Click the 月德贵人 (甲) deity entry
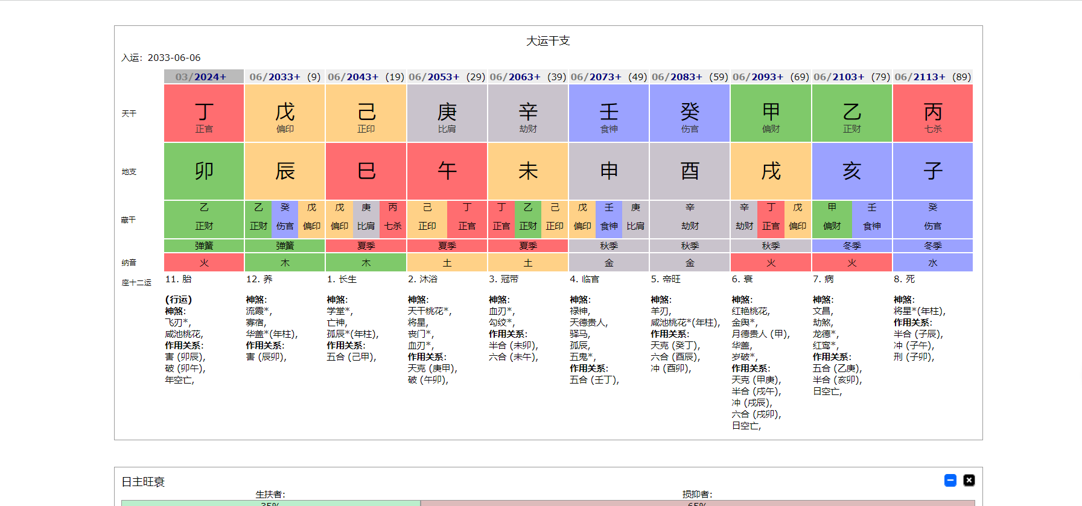This screenshot has height=506, width=1082. [x=761, y=334]
